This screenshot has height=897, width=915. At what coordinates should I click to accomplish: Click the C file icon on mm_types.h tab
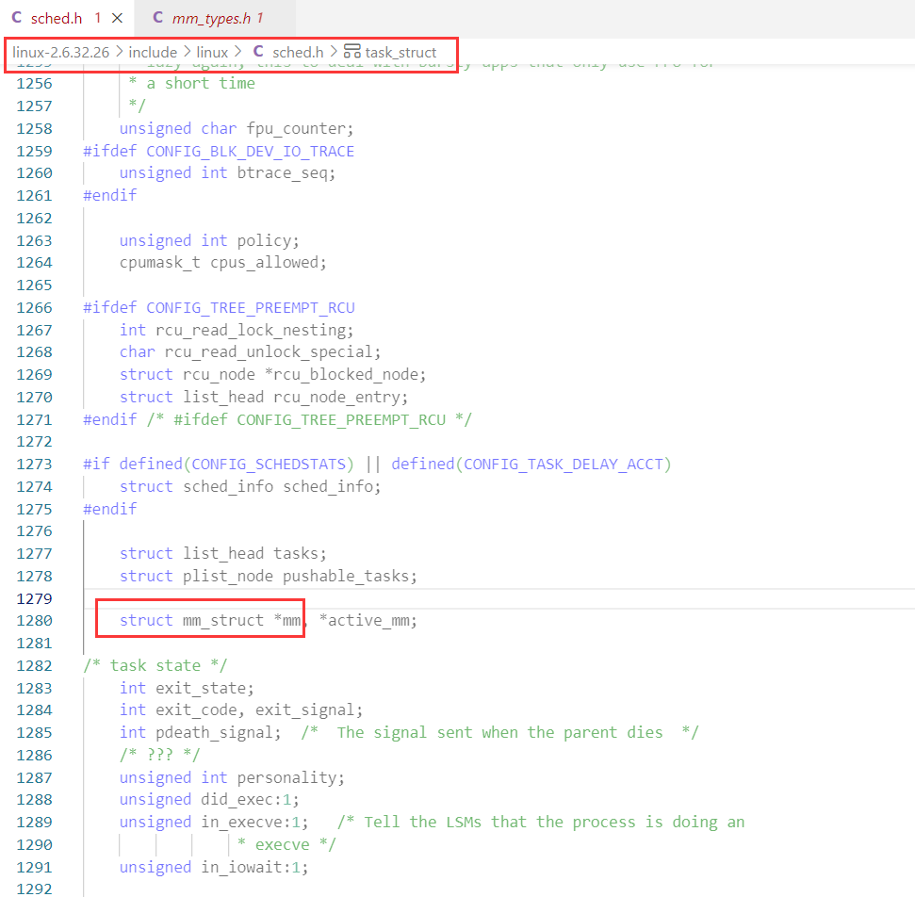157,18
